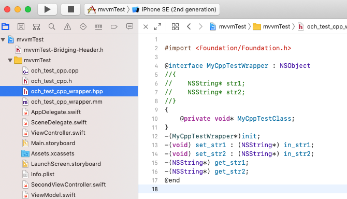Screen dimensions: 347x199
Task: Click MyCppTestWrapper in the @interface line
Action: [237, 66]
